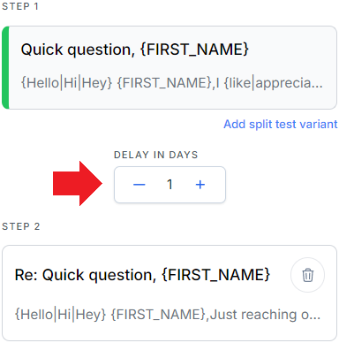Add a split test variant
The width and height of the screenshot is (339, 343).
281,124
